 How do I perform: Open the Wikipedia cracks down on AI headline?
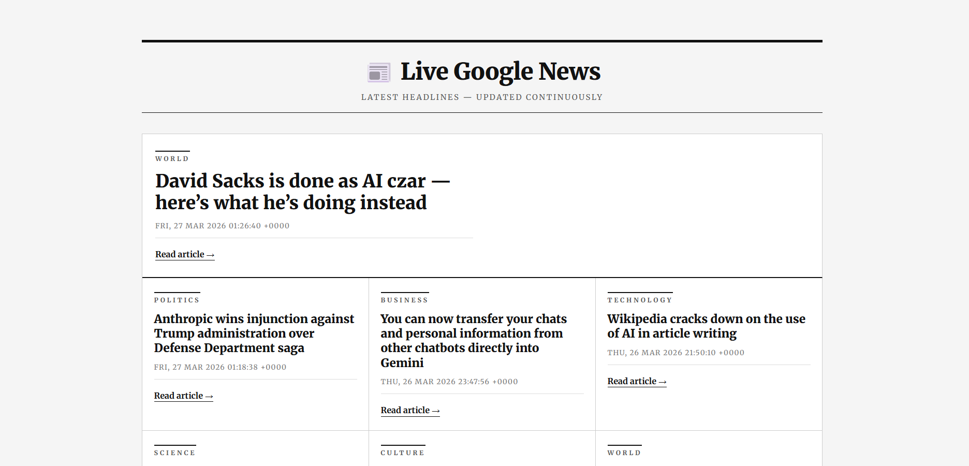pyautogui.click(x=707, y=326)
